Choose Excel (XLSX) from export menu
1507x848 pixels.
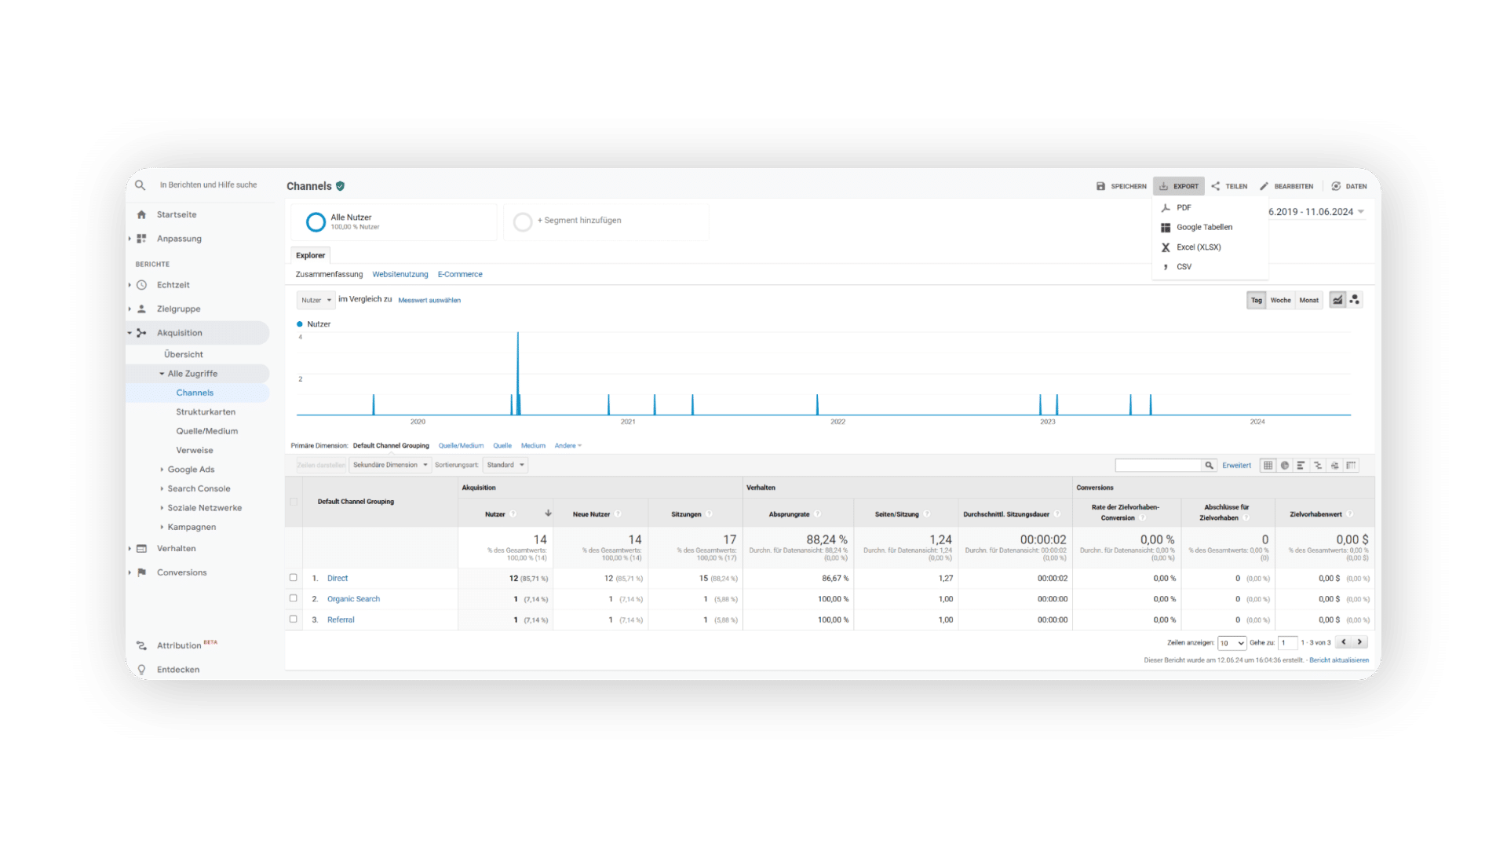pyautogui.click(x=1199, y=247)
